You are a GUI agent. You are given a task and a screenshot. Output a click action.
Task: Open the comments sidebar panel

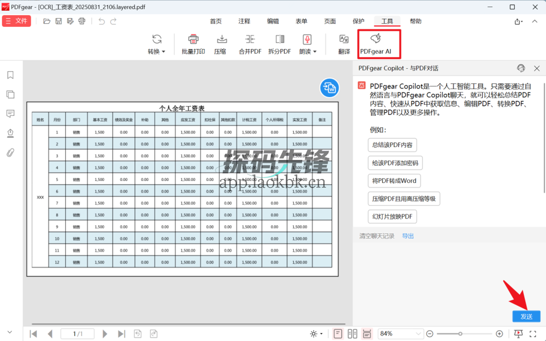(10, 114)
